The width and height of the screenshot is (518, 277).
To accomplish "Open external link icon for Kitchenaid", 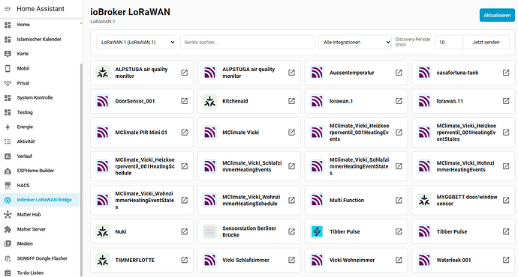I will (291, 101).
